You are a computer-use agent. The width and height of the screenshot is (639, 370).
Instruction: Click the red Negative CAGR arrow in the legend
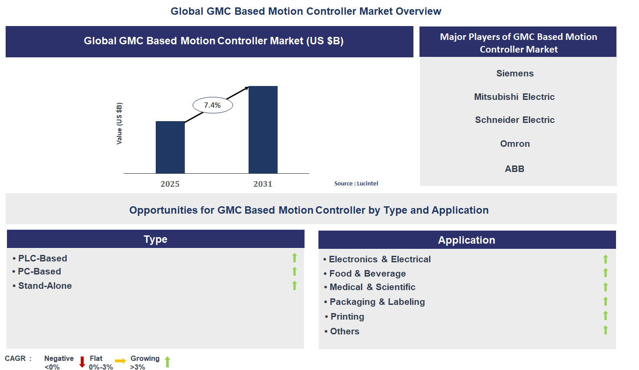[82, 362]
